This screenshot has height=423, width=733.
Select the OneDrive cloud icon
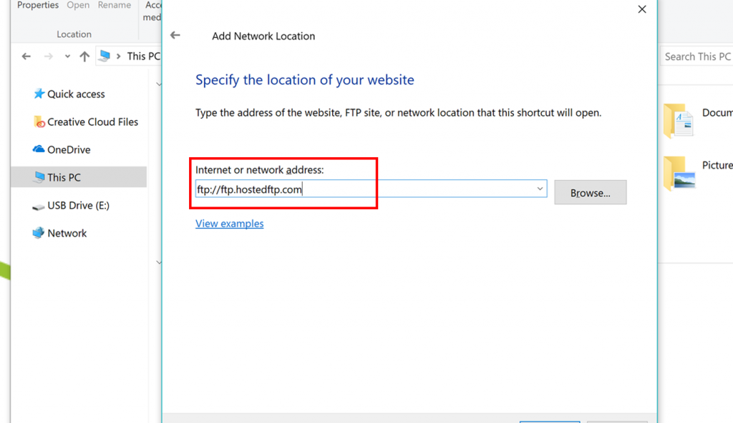39,149
